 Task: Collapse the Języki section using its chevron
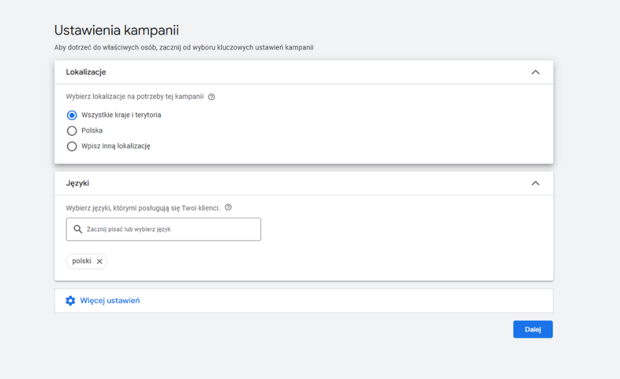(x=535, y=183)
